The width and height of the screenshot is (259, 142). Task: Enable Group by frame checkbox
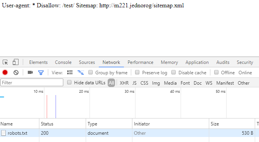pyautogui.click(x=91, y=72)
